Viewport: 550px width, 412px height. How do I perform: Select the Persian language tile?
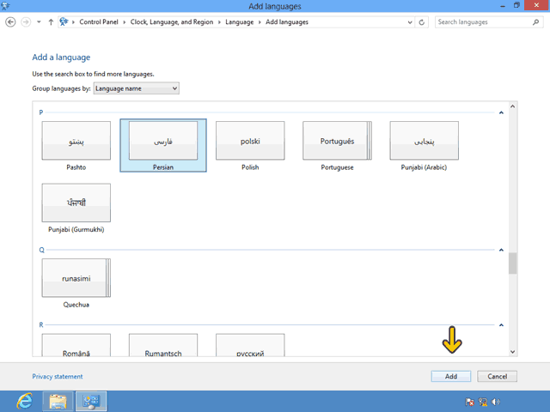click(x=163, y=146)
